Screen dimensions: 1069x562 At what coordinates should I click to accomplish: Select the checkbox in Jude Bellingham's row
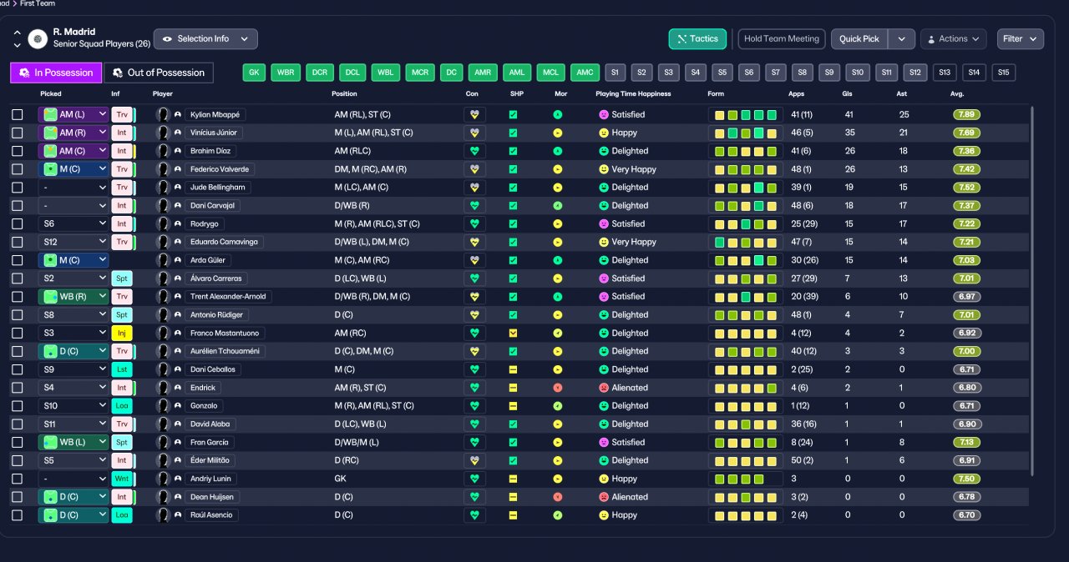18,188
